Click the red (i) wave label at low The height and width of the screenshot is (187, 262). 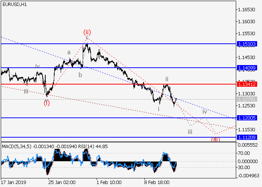[x=46, y=103]
